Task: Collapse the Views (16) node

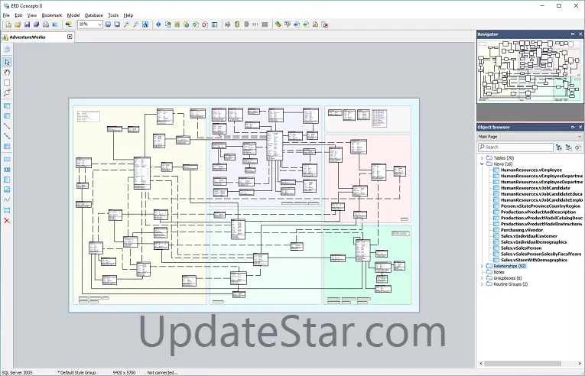Action: point(482,164)
